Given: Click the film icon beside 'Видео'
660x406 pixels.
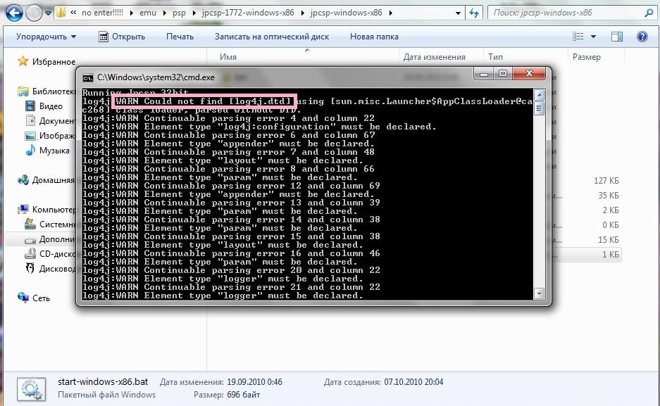Looking at the screenshot, I should point(30,106).
